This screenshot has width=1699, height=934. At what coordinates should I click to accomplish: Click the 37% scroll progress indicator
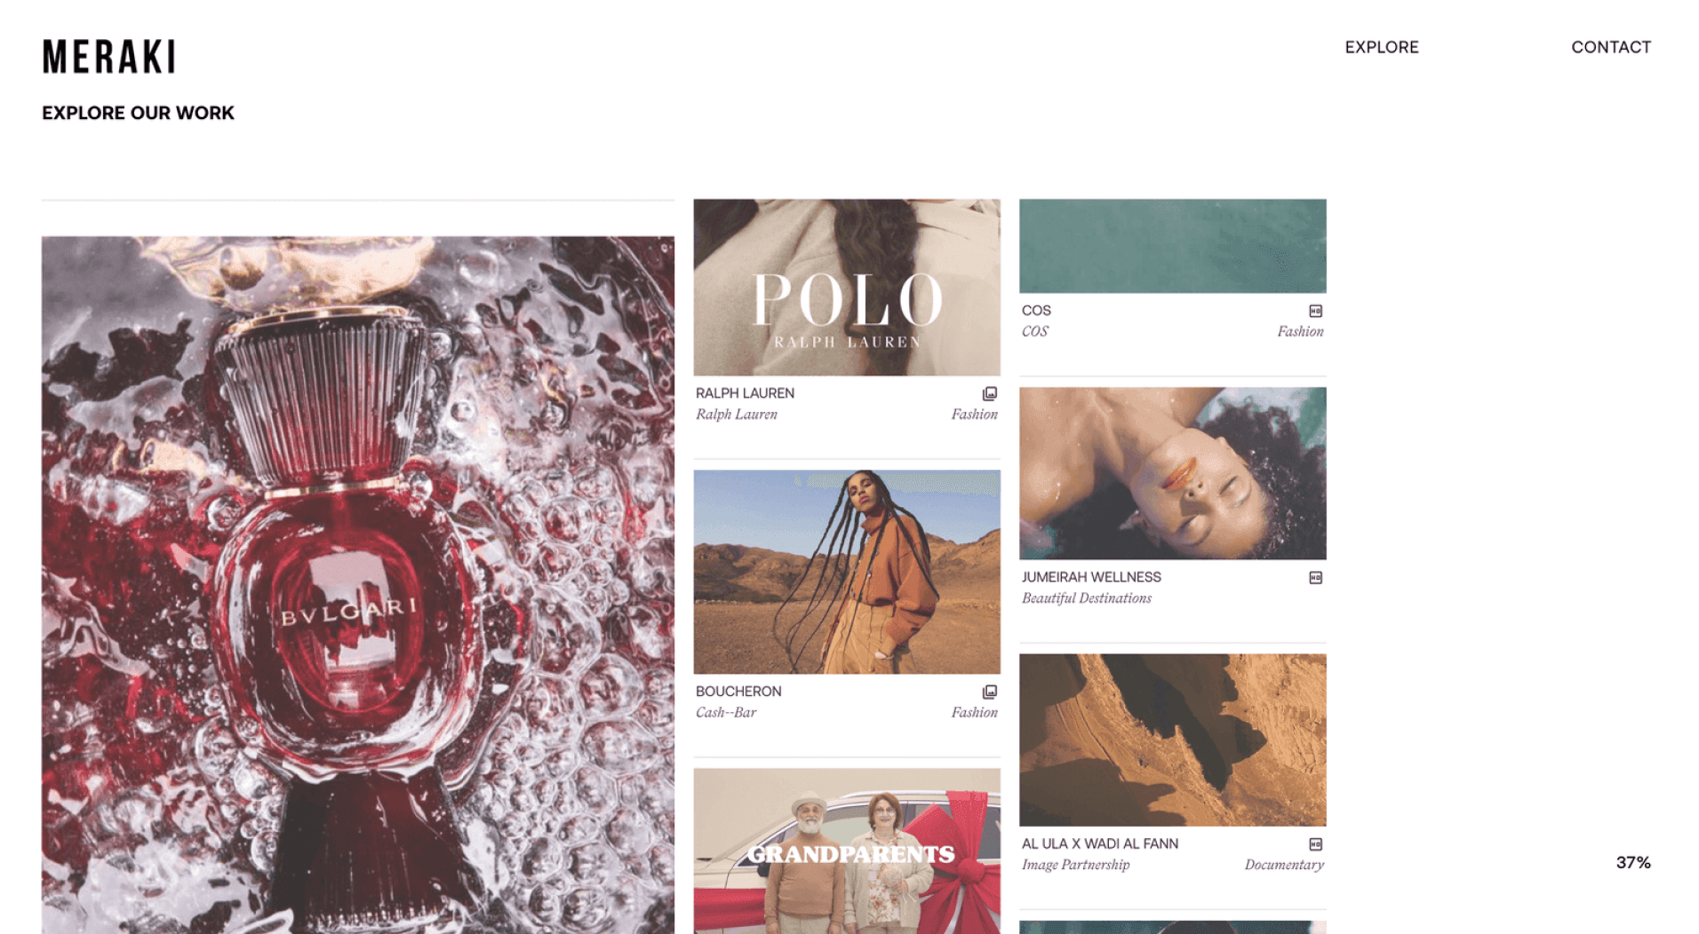click(x=1632, y=863)
